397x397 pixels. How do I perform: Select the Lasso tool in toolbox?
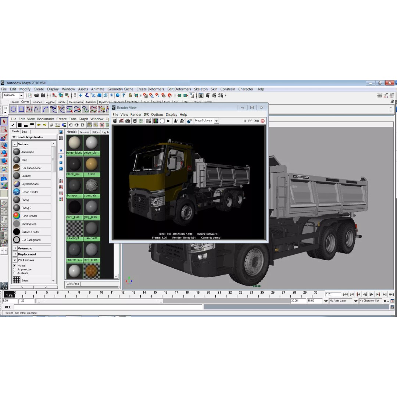[x=4, y=130]
